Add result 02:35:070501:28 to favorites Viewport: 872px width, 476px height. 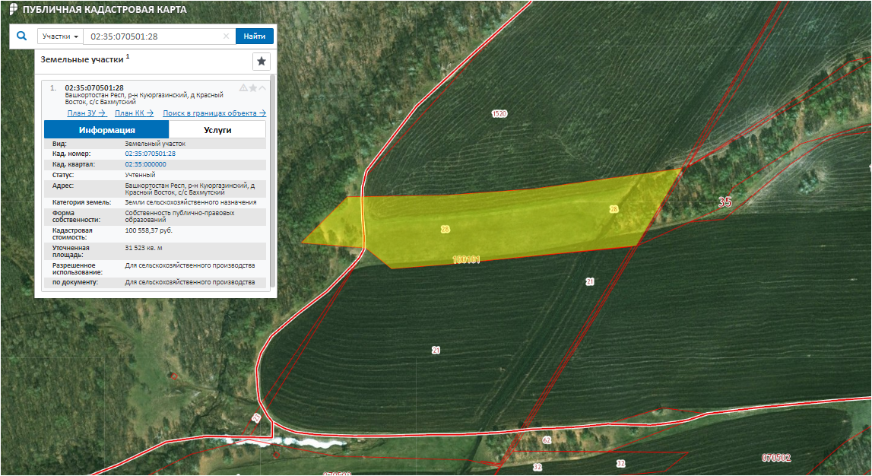click(253, 88)
